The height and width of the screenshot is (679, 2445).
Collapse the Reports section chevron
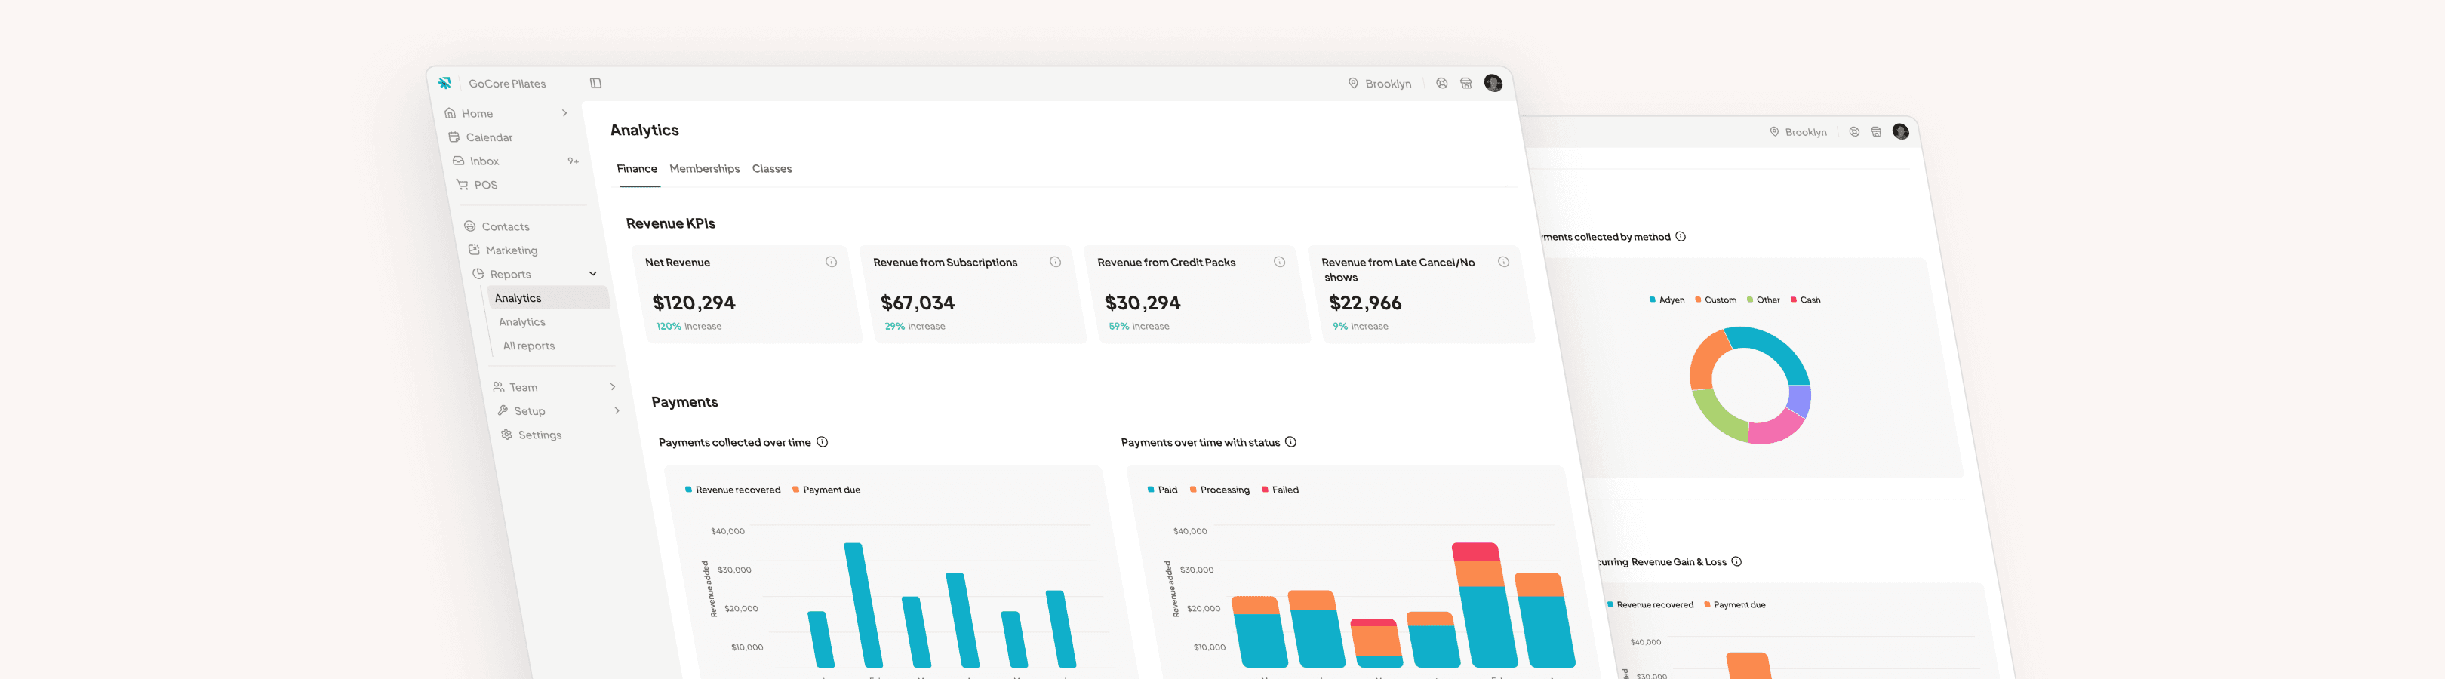click(x=593, y=274)
